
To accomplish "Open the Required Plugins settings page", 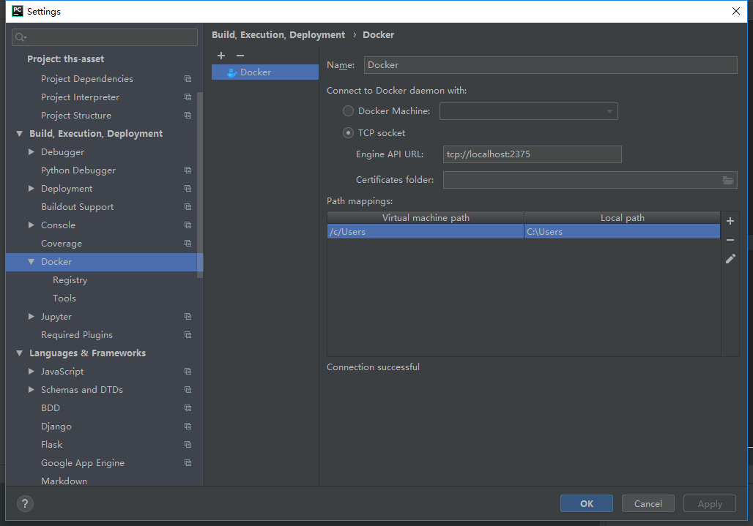I will (77, 334).
